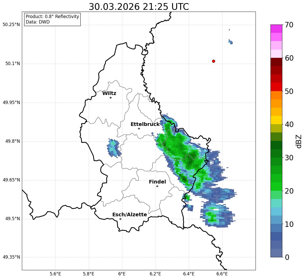This screenshot has height=279, width=305.
Task: Click the 50.25°N latitude label
Action: click(x=11, y=25)
